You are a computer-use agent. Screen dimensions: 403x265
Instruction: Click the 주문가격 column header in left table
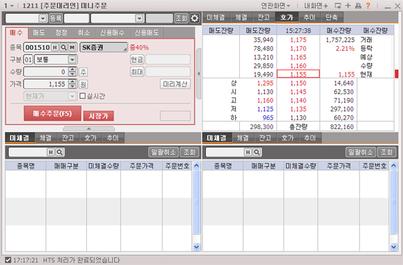[x=142, y=166]
